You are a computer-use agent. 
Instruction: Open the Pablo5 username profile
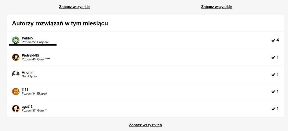[x=28, y=38]
